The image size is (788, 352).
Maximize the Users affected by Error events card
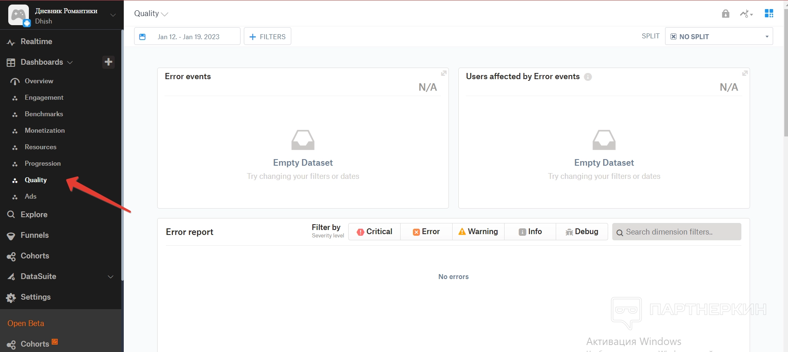point(745,73)
